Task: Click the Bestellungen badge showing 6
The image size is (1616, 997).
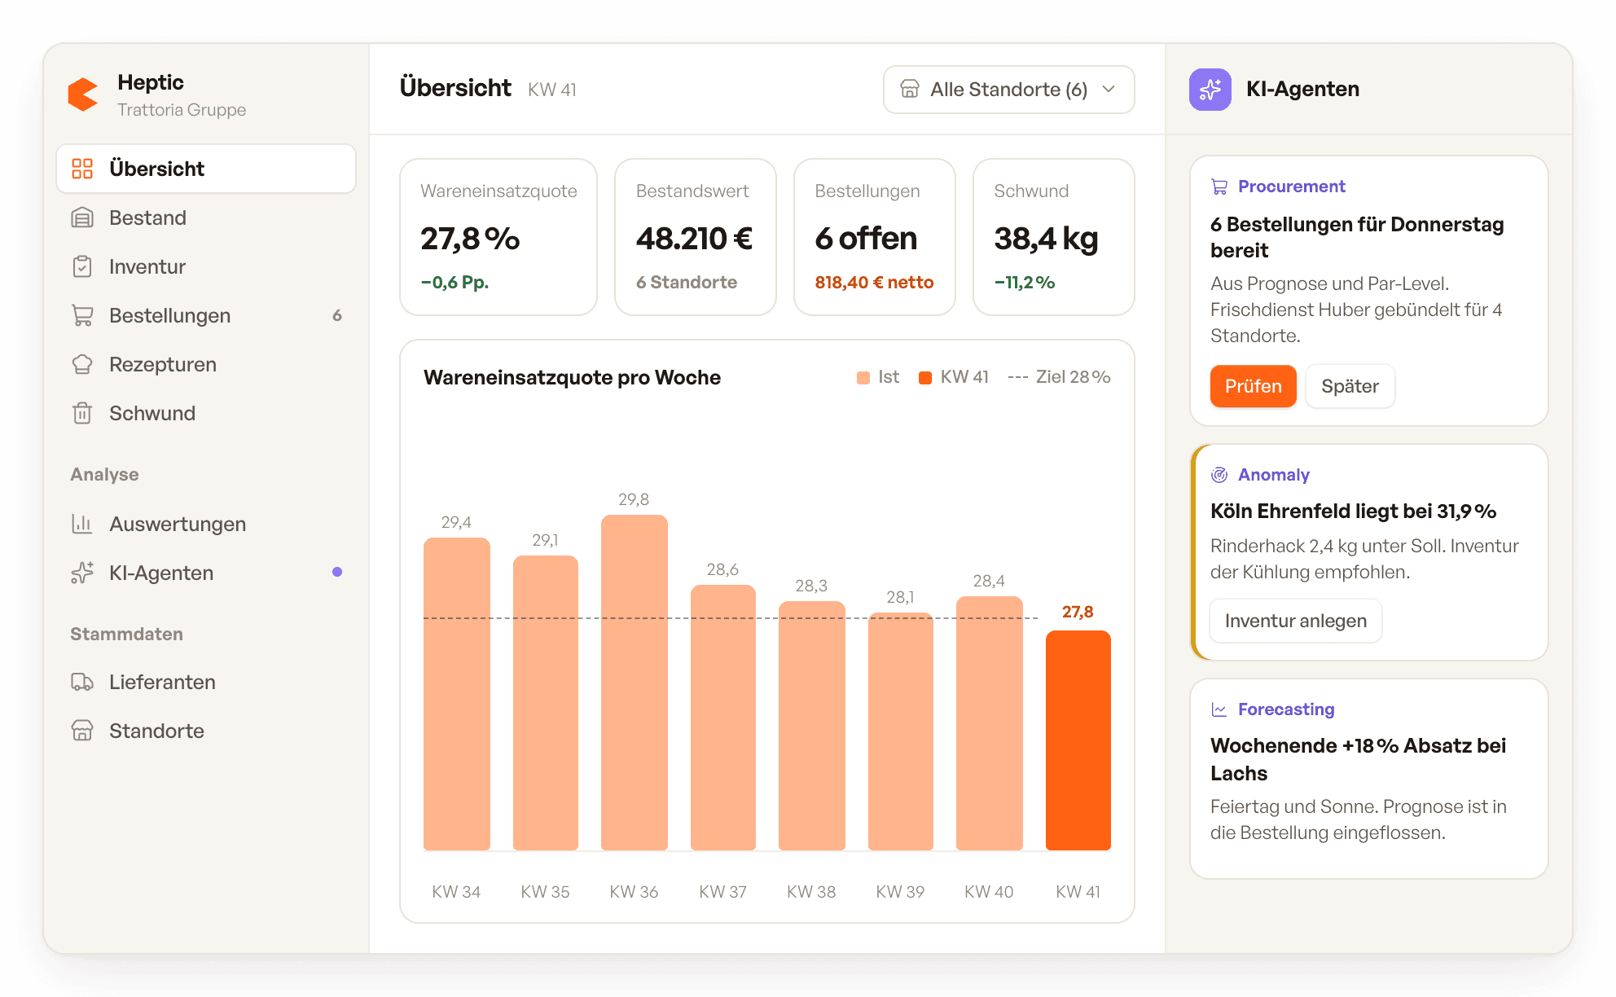Action: click(337, 315)
